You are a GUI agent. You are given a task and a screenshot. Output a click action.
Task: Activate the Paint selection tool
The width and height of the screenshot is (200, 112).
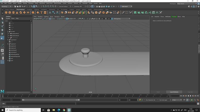2,26
